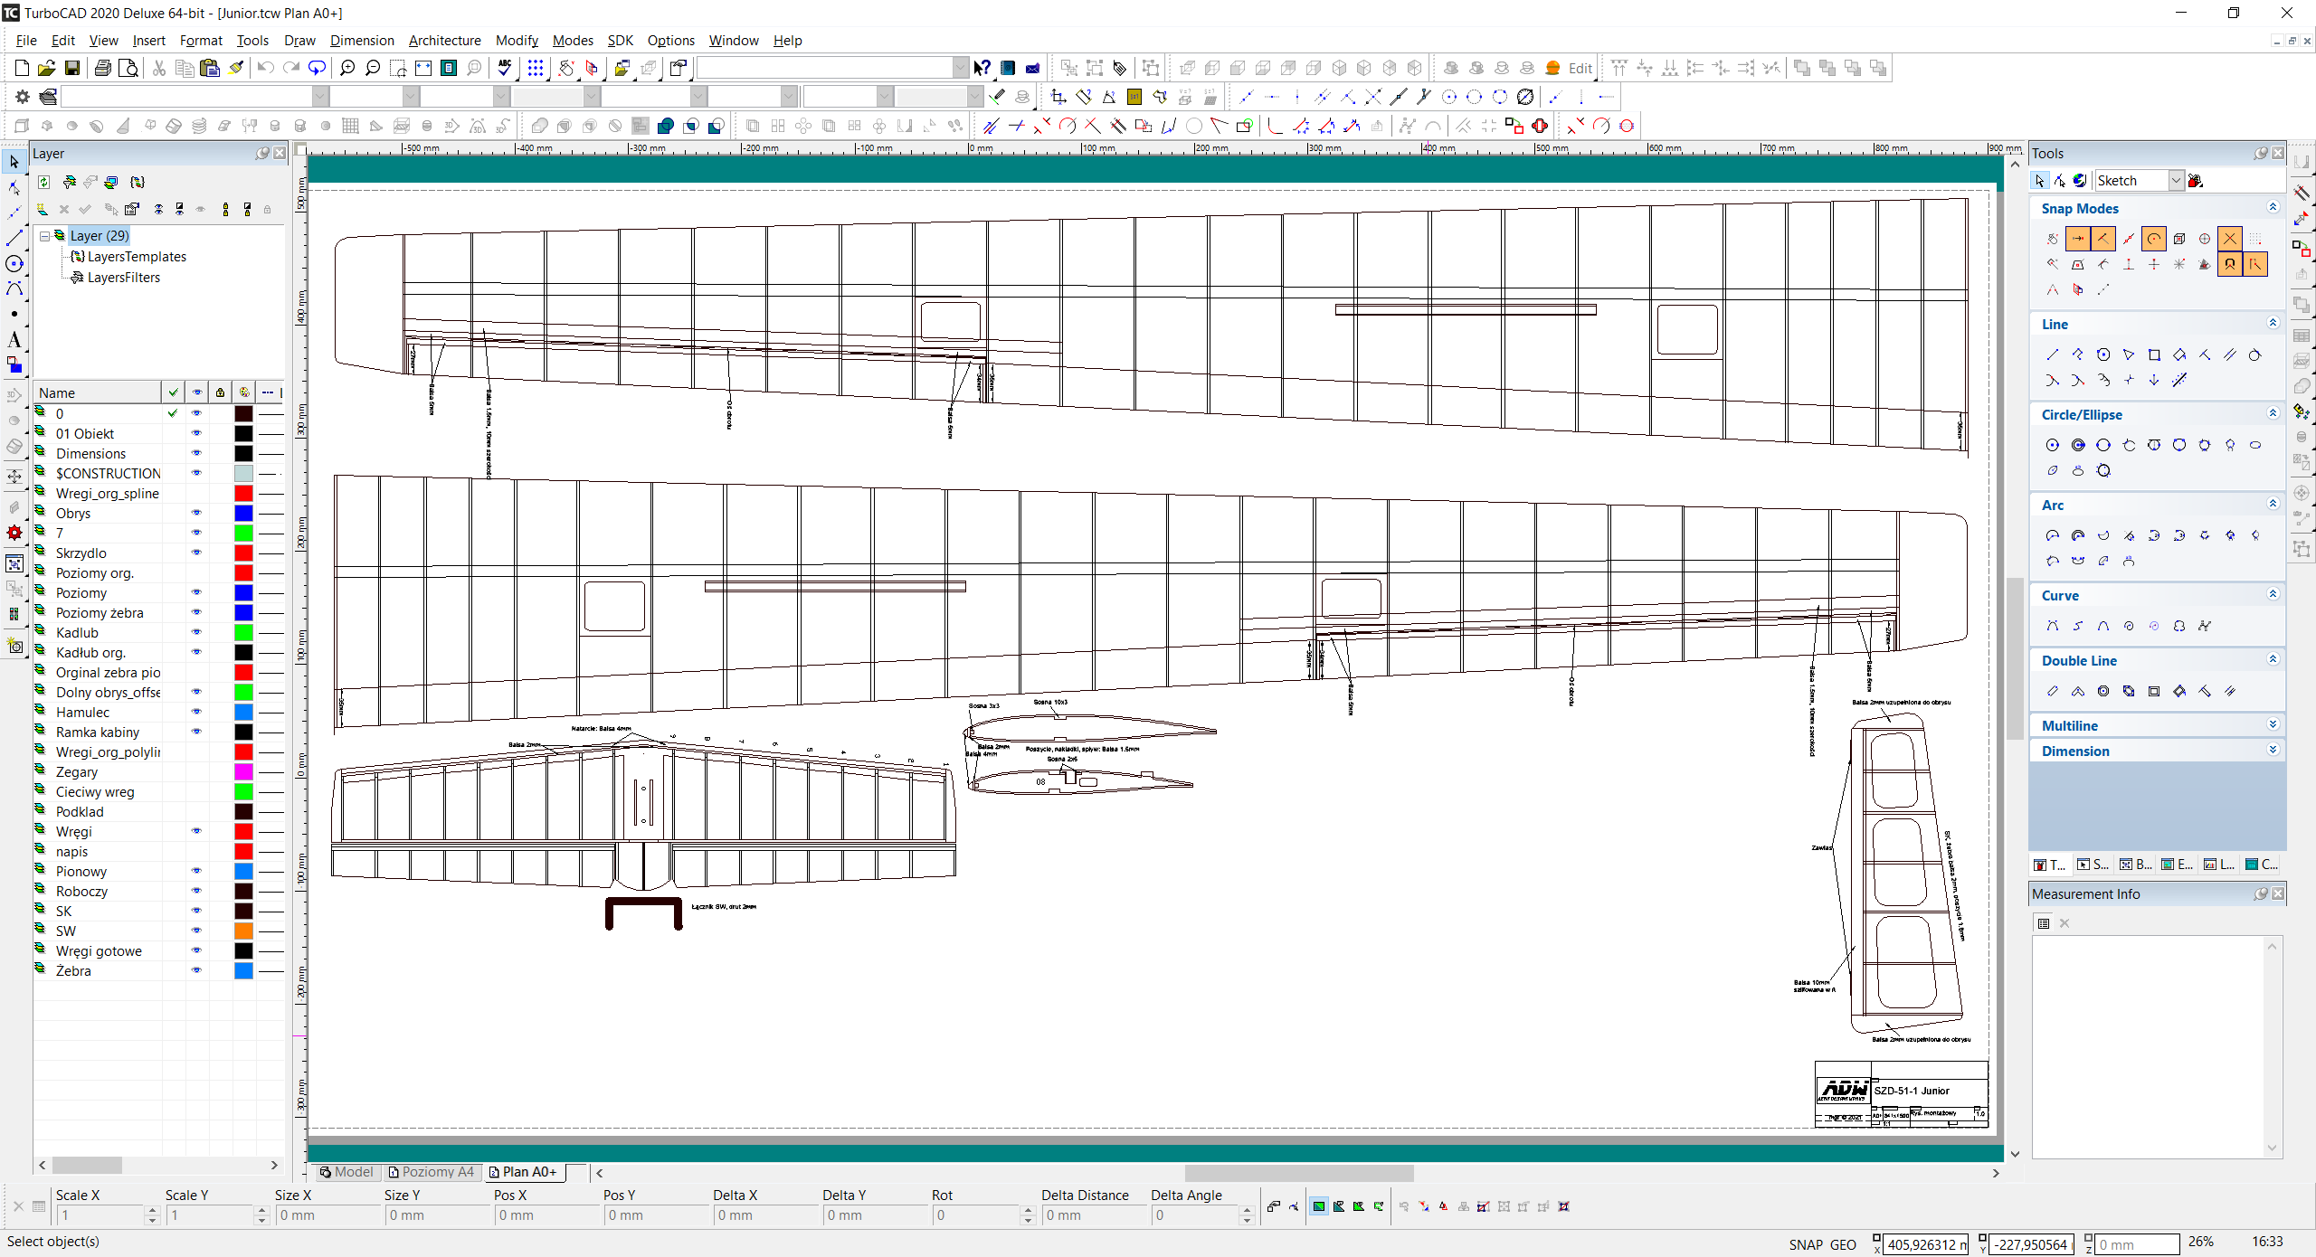
Task: Toggle visibility eye of Wregi gotowe layer
Action: 196,950
